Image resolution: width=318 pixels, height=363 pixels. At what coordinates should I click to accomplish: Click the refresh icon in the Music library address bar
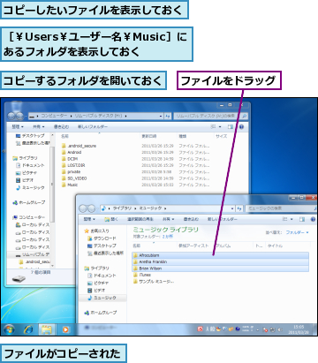click(239, 208)
